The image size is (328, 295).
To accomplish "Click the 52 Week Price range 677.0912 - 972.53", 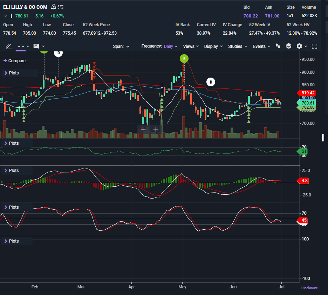I will (x=100, y=33).
